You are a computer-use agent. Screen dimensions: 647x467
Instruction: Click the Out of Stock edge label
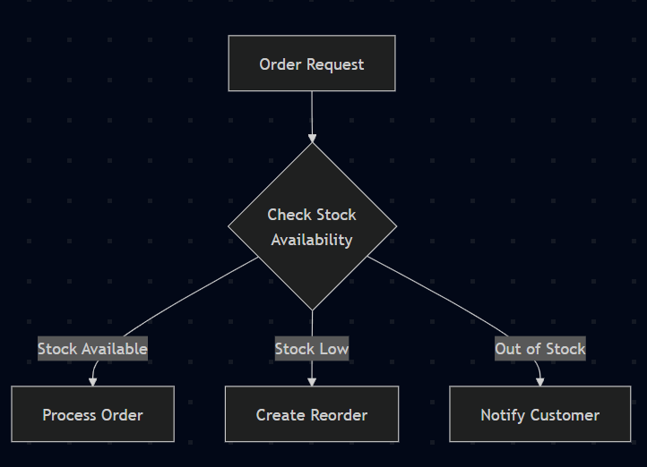[539, 348]
